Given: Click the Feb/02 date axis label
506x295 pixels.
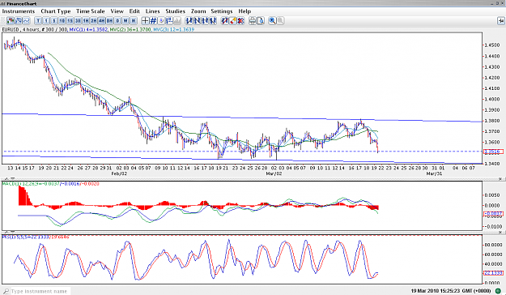Looking at the screenshot, I should tap(119, 173).
